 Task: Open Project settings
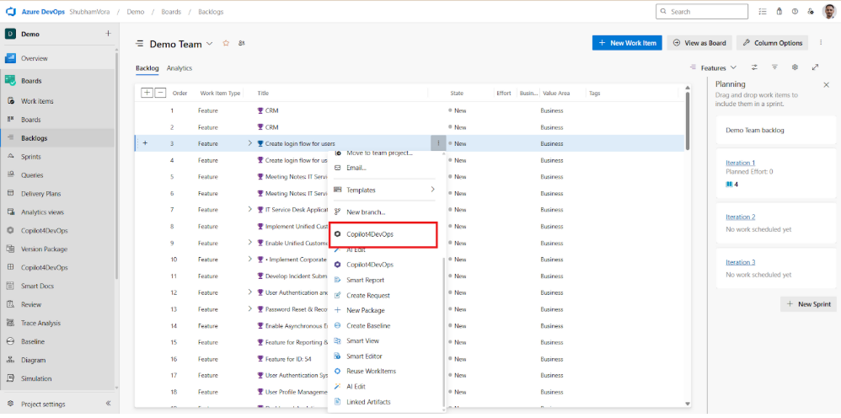point(43,404)
